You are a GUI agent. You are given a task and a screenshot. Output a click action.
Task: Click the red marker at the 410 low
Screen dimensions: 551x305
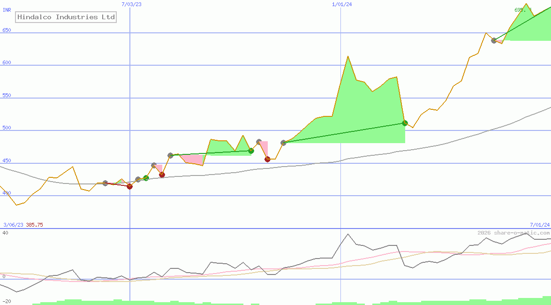[129, 186]
